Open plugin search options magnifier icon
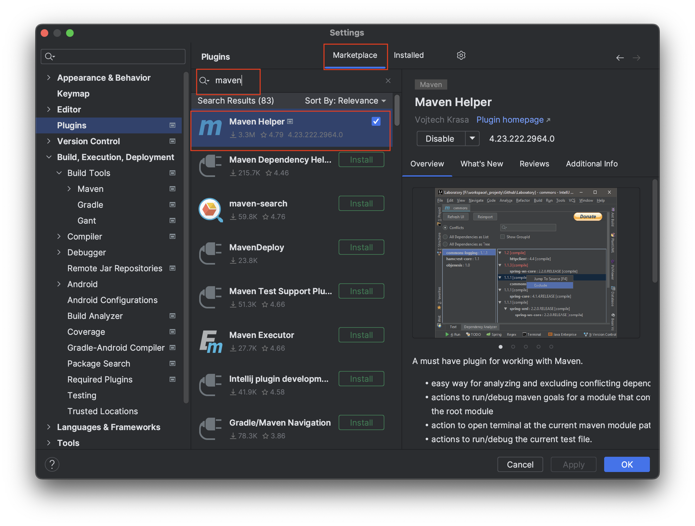 point(204,81)
